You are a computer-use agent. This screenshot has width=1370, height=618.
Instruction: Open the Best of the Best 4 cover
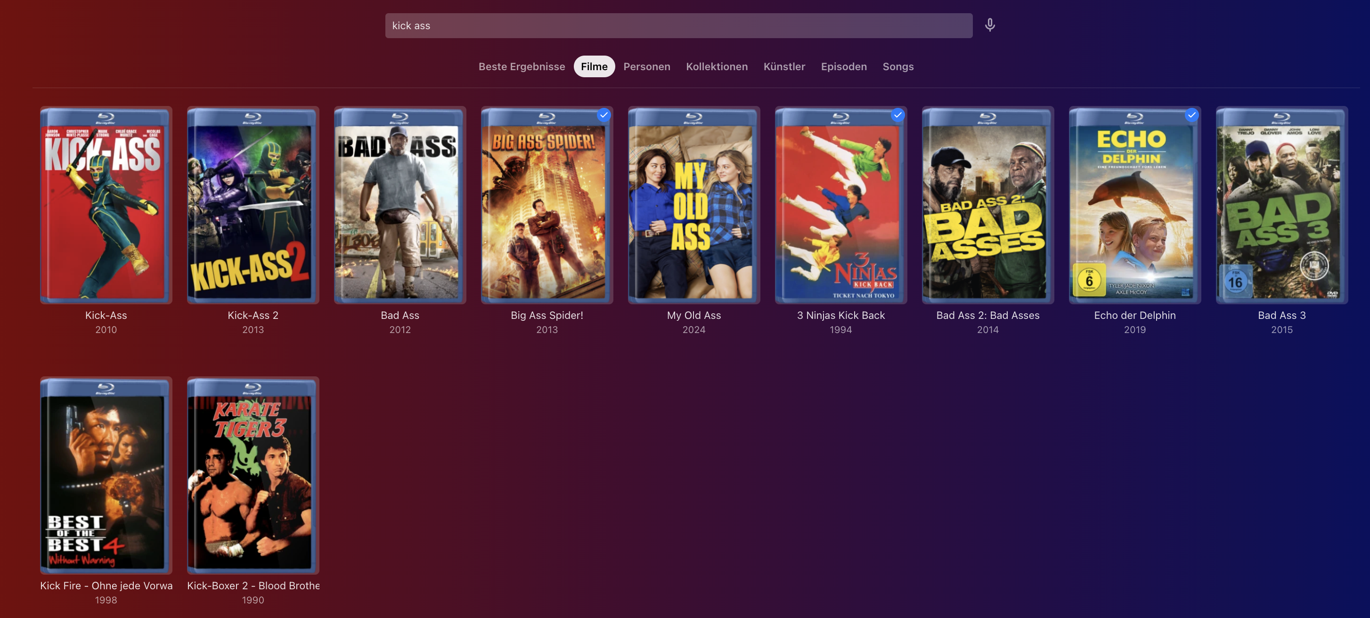click(x=106, y=475)
